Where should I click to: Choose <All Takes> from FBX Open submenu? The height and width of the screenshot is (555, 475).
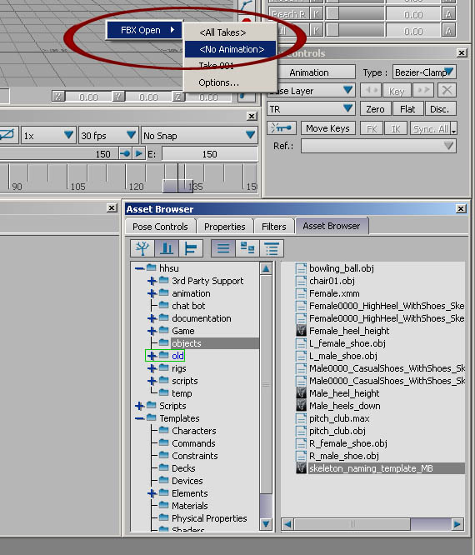click(x=230, y=32)
